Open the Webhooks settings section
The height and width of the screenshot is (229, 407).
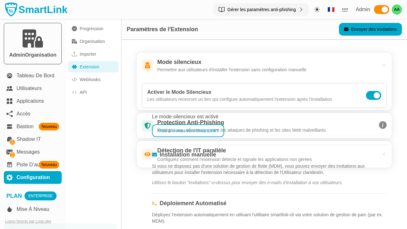[89, 80]
